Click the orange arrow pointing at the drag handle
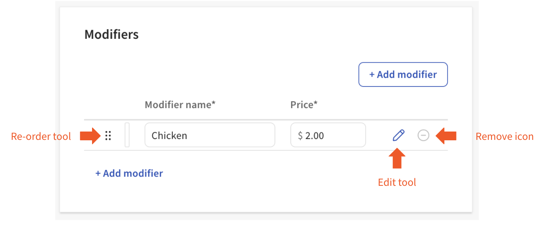 (x=89, y=136)
